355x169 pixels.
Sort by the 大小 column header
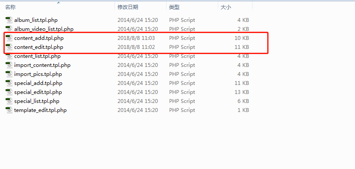[x=226, y=7]
